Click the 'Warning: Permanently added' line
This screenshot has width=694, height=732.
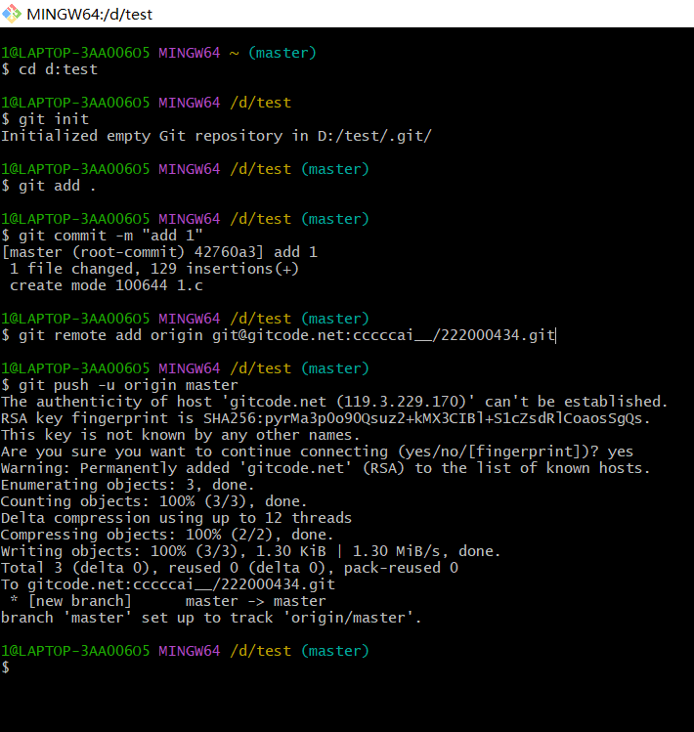pos(325,468)
